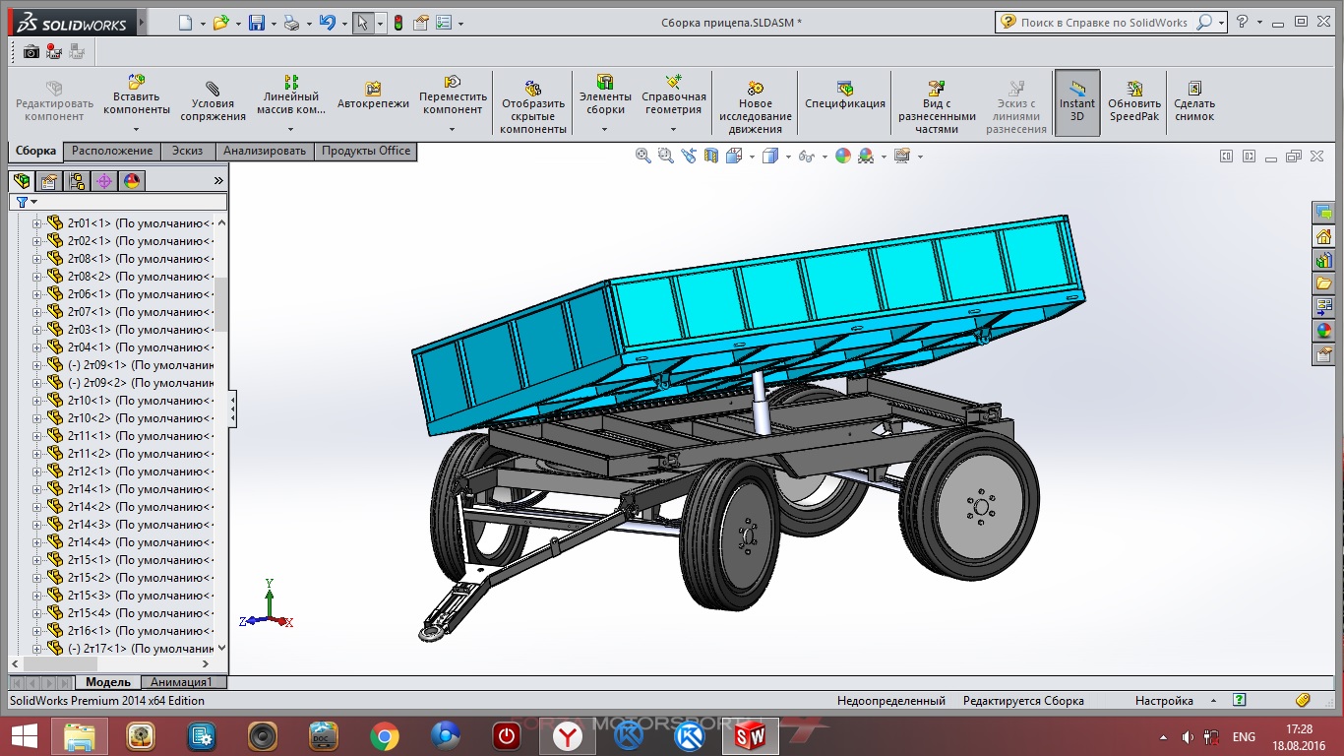Open the DimXpertManager tab icon
Image resolution: width=1344 pixels, height=756 pixels.
[104, 181]
